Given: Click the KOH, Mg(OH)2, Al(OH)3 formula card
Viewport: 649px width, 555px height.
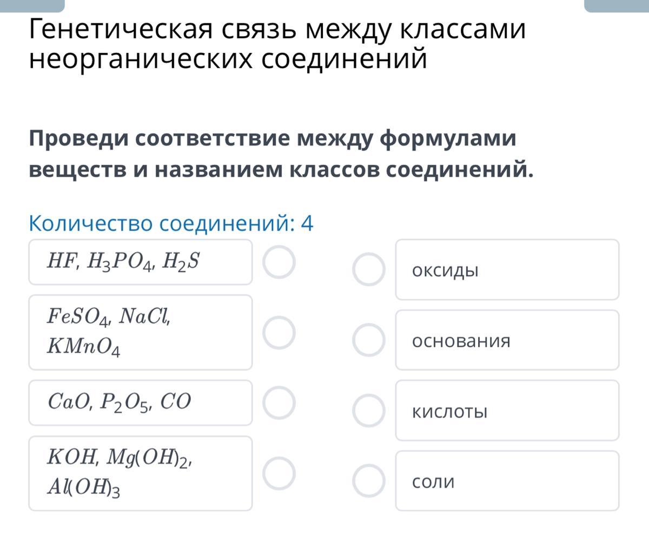Looking at the screenshot, I should tap(140, 473).
